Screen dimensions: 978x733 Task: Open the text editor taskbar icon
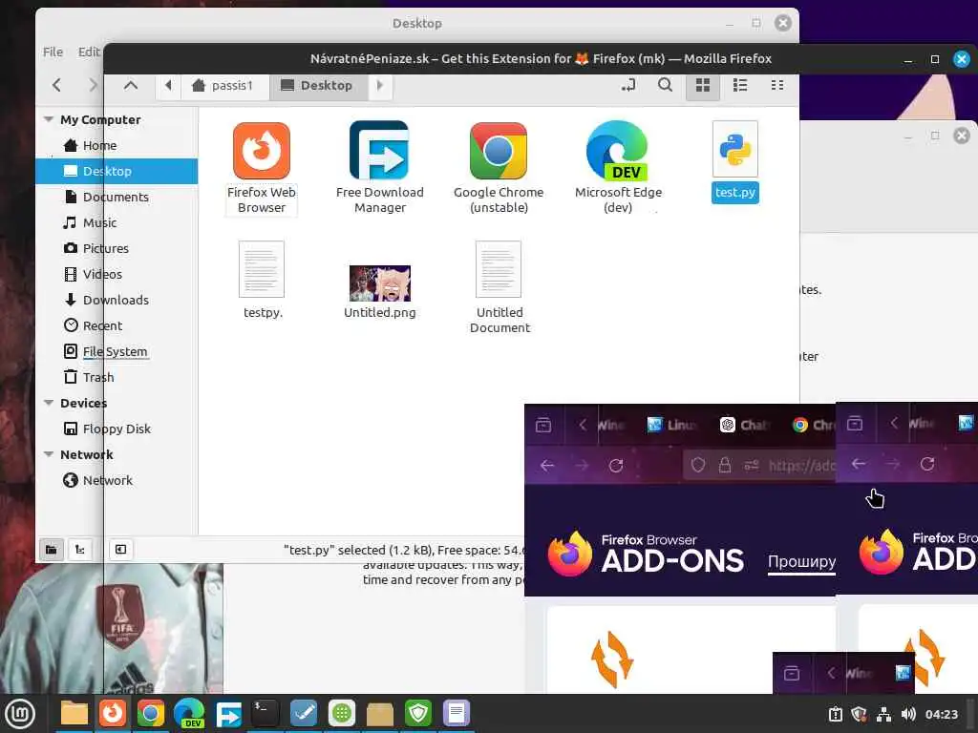pos(457,713)
